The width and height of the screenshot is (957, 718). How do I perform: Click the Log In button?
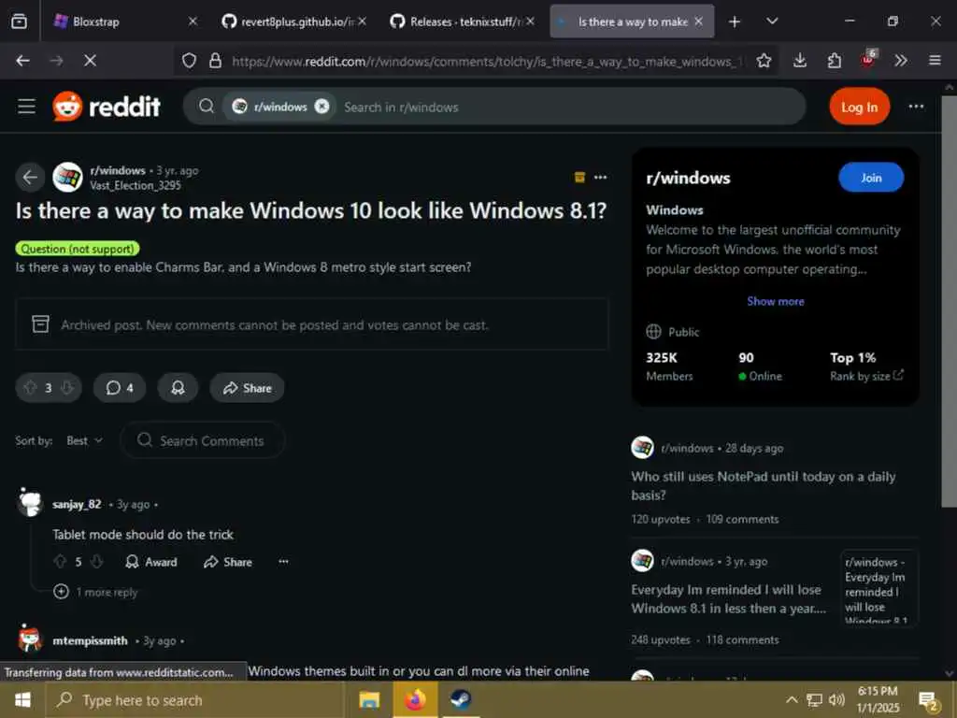point(860,107)
